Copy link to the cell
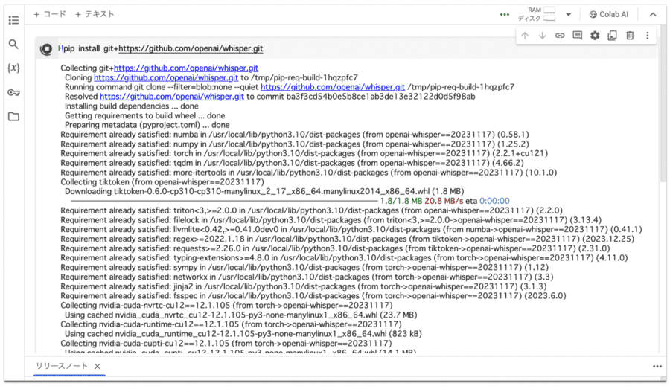Image resolution: width=670 pixels, height=386 pixels. coord(560,36)
